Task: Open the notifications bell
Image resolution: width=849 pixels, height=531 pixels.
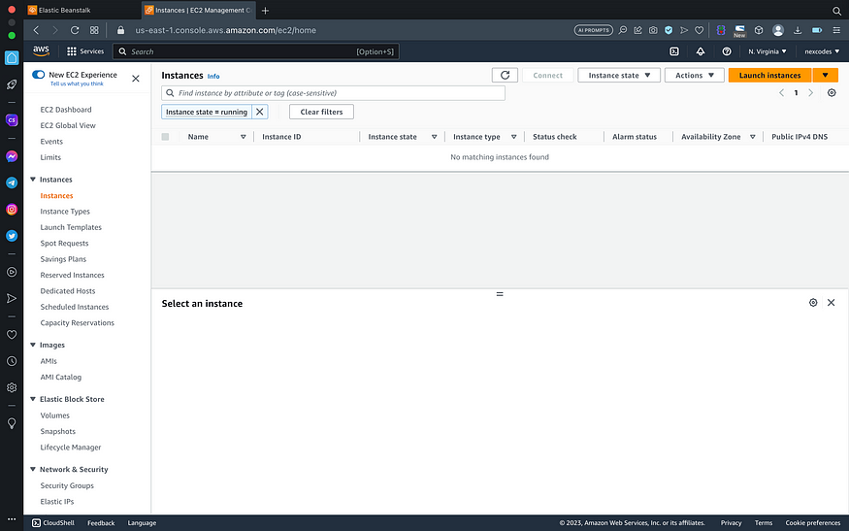Action: pos(701,51)
